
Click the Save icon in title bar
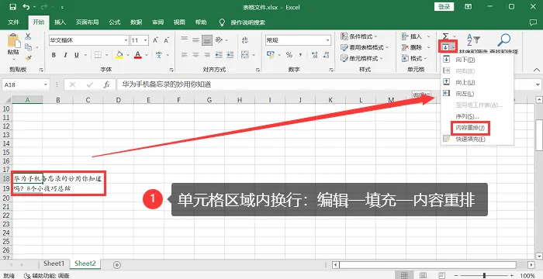point(12,7)
